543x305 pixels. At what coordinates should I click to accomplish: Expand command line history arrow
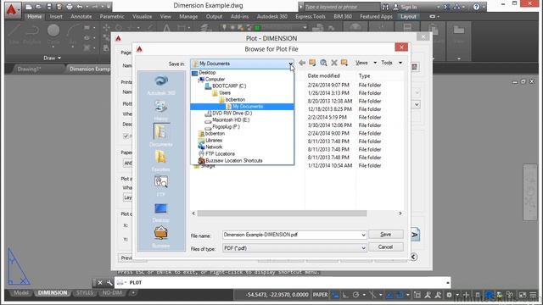(x=447, y=283)
